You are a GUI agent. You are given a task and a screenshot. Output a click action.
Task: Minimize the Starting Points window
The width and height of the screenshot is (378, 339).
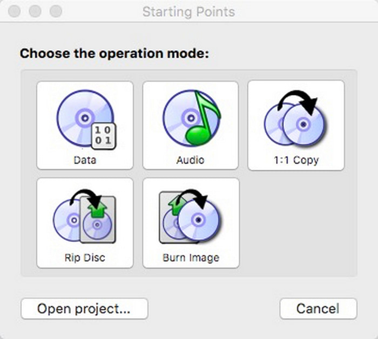[x=35, y=11]
